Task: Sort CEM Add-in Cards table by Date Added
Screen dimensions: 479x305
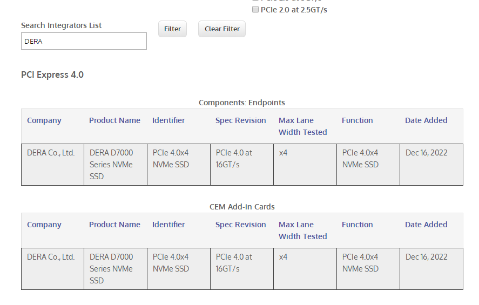Action: 426,225
